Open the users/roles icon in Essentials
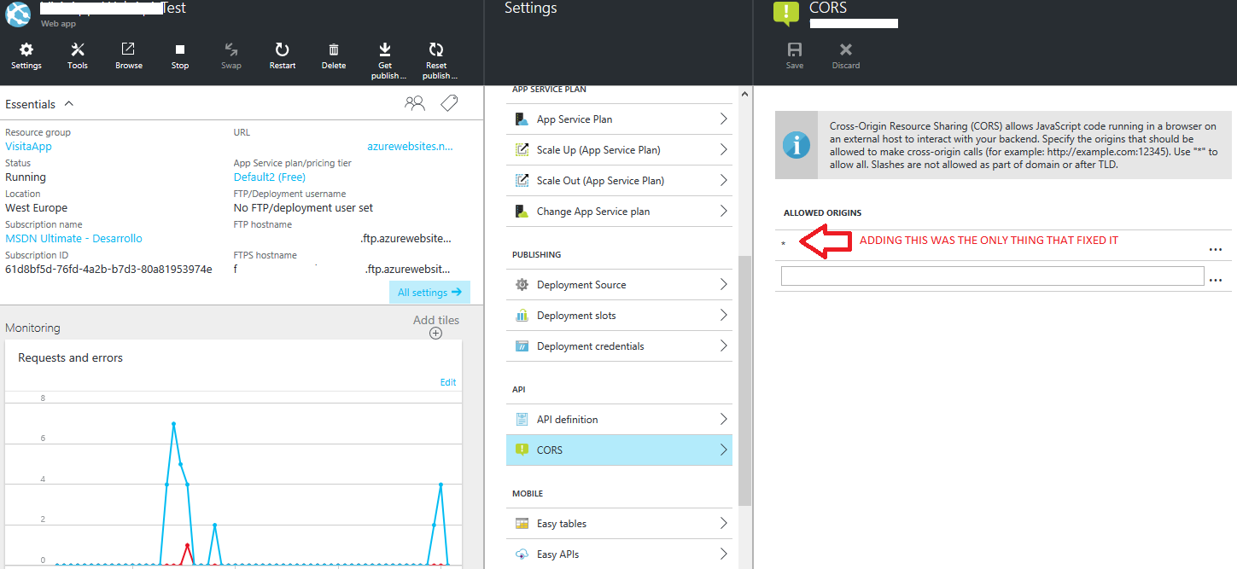The height and width of the screenshot is (569, 1237). 415,104
